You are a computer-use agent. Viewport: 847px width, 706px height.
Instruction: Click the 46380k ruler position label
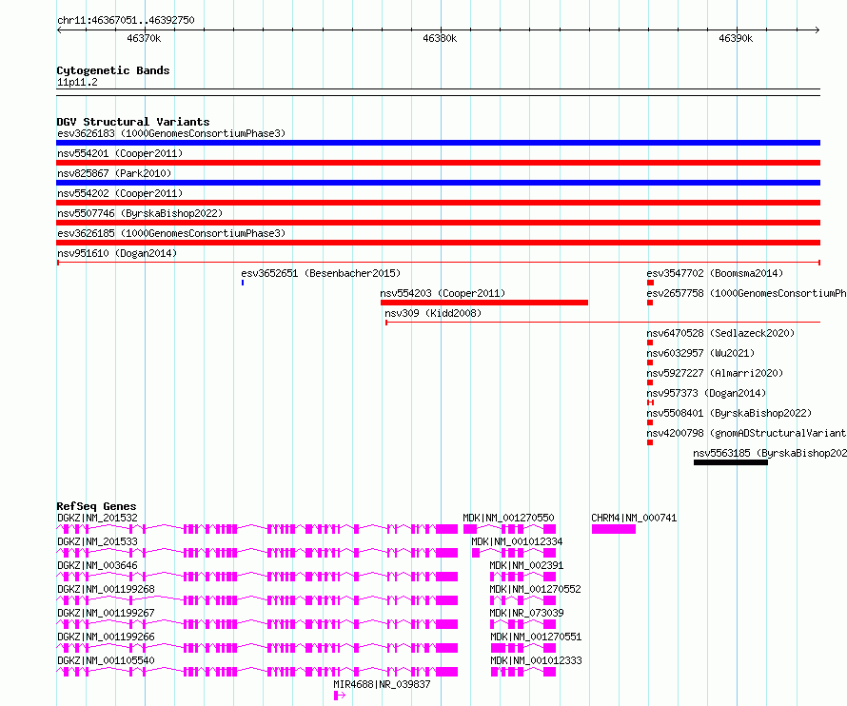pyautogui.click(x=439, y=39)
